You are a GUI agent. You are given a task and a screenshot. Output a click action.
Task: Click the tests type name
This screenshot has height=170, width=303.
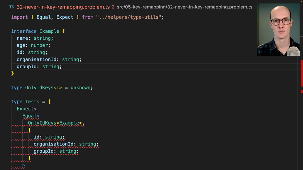pyautogui.click(x=32, y=102)
